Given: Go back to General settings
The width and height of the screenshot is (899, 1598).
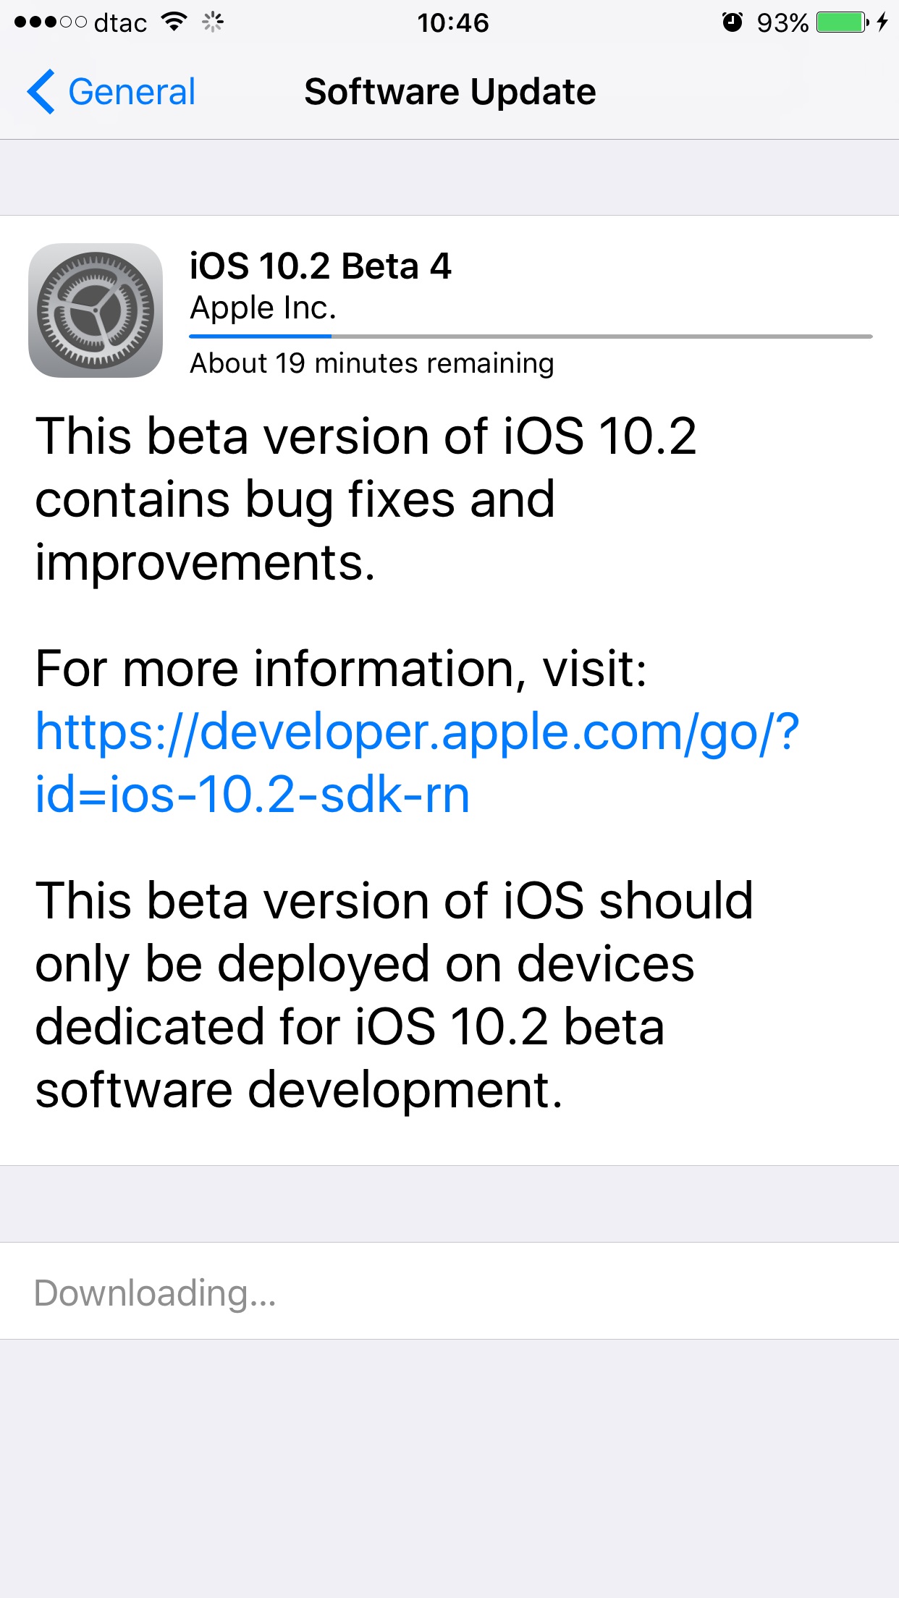Looking at the screenshot, I should [131, 92].
